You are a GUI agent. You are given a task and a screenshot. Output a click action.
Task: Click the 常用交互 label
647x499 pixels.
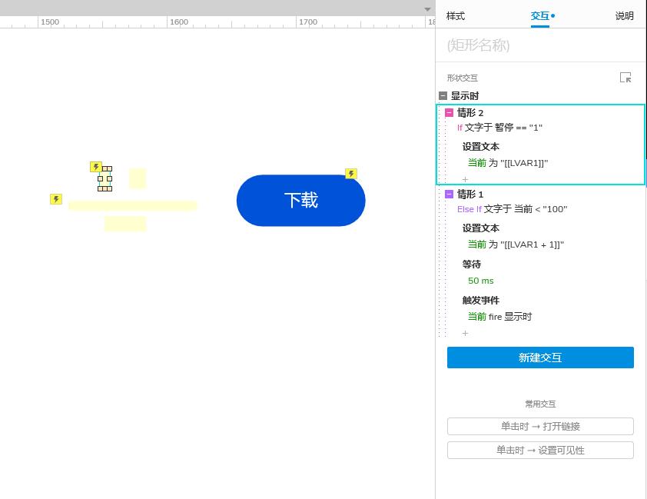pos(540,404)
